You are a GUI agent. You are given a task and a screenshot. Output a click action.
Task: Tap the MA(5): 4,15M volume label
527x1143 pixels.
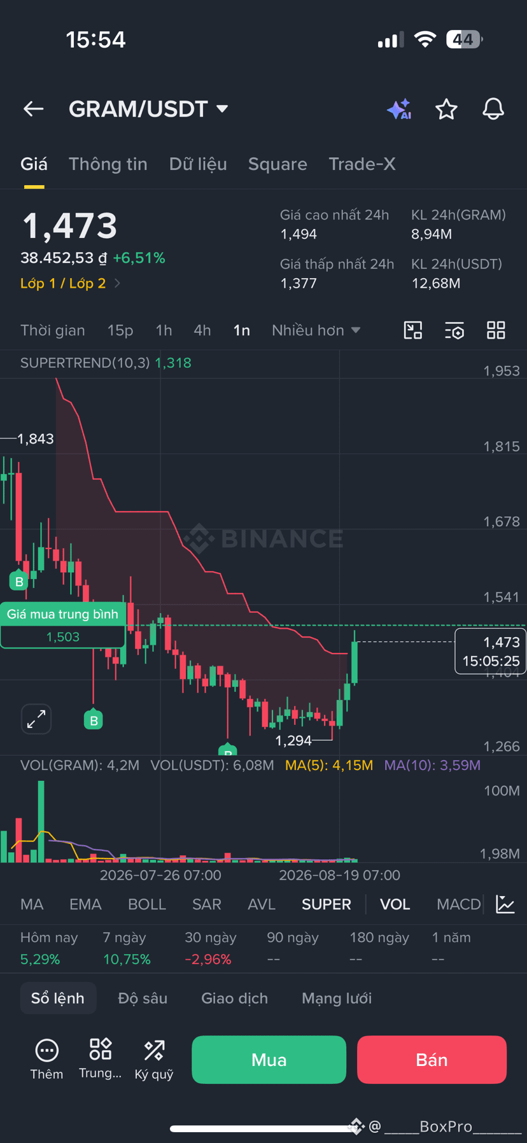point(329,765)
